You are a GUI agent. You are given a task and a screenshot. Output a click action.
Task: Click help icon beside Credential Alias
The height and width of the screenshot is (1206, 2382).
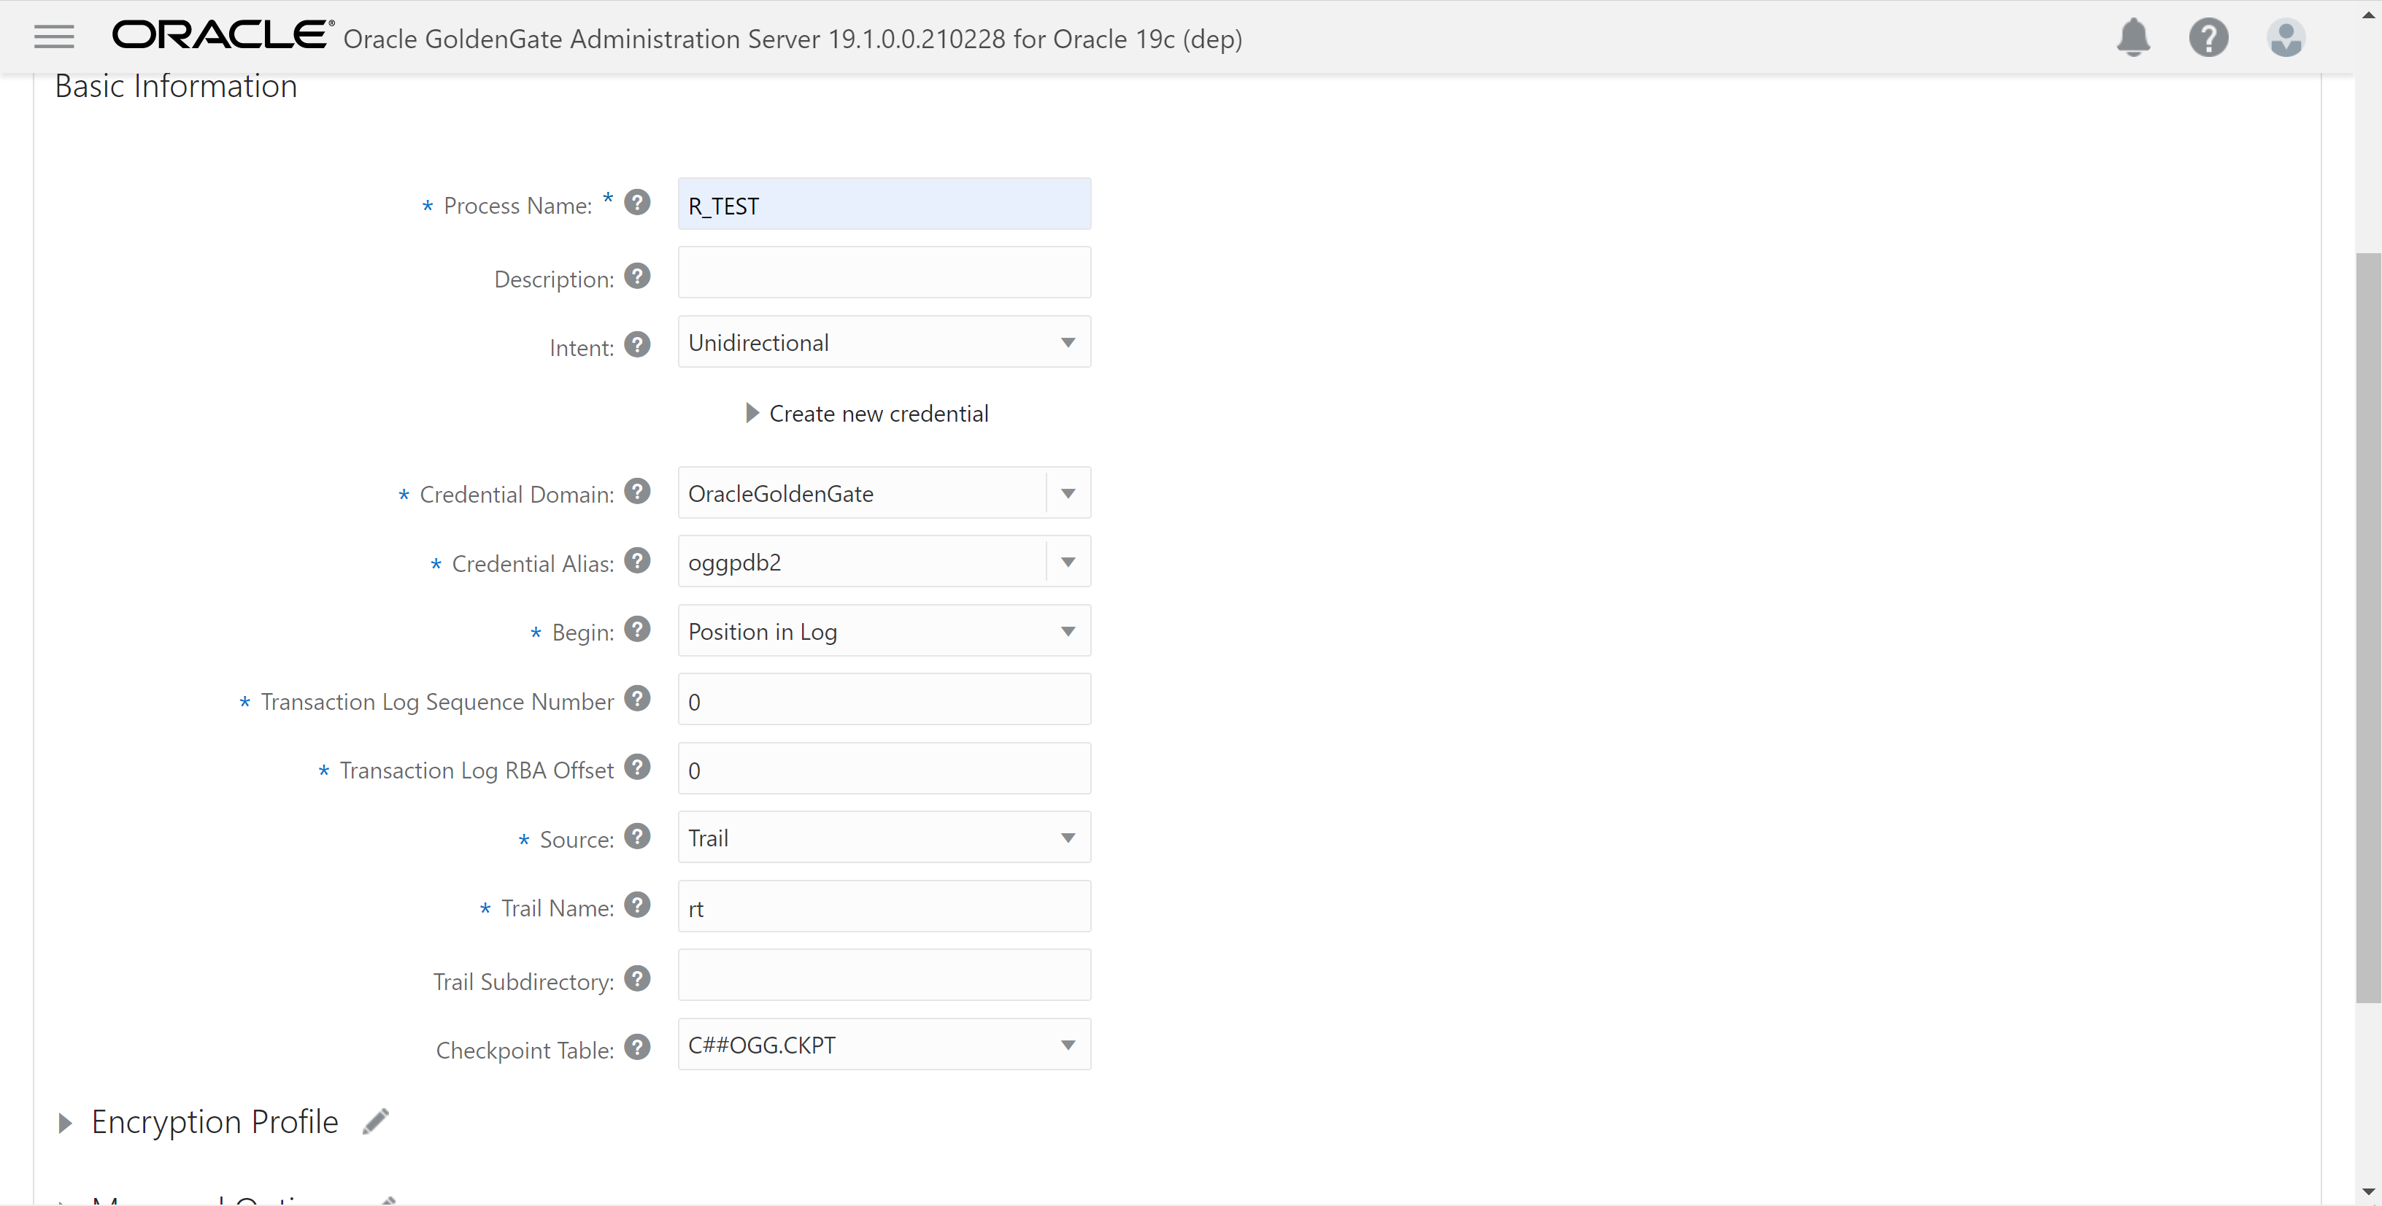coord(637,561)
